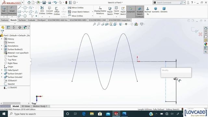Open the Smart Dimension dropdown arrow
The width and height of the screenshot is (208, 117).
coord(12,17)
